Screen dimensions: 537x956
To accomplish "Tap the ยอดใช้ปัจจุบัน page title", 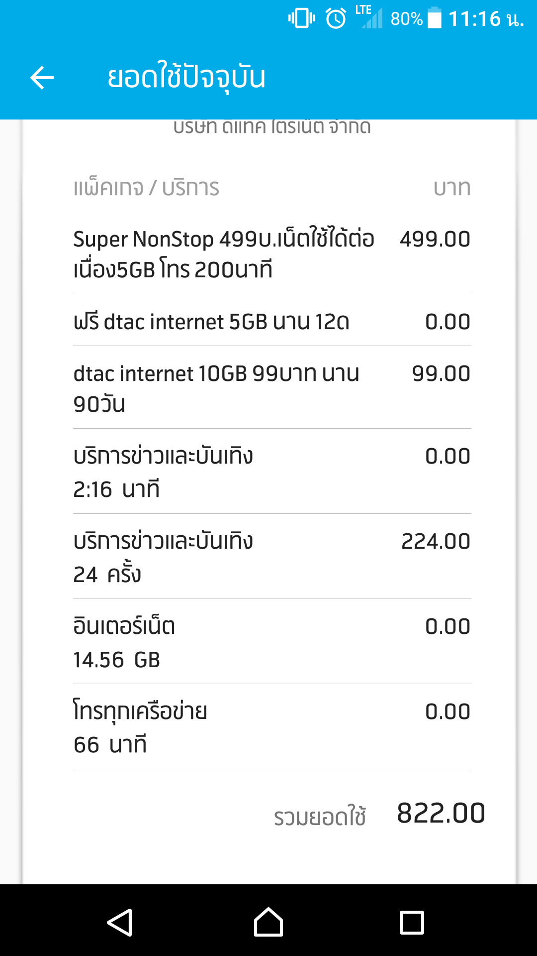I will click(x=186, y=78).
